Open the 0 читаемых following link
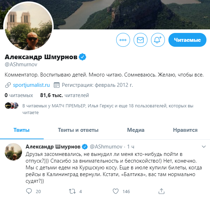 tap(19, 95)
